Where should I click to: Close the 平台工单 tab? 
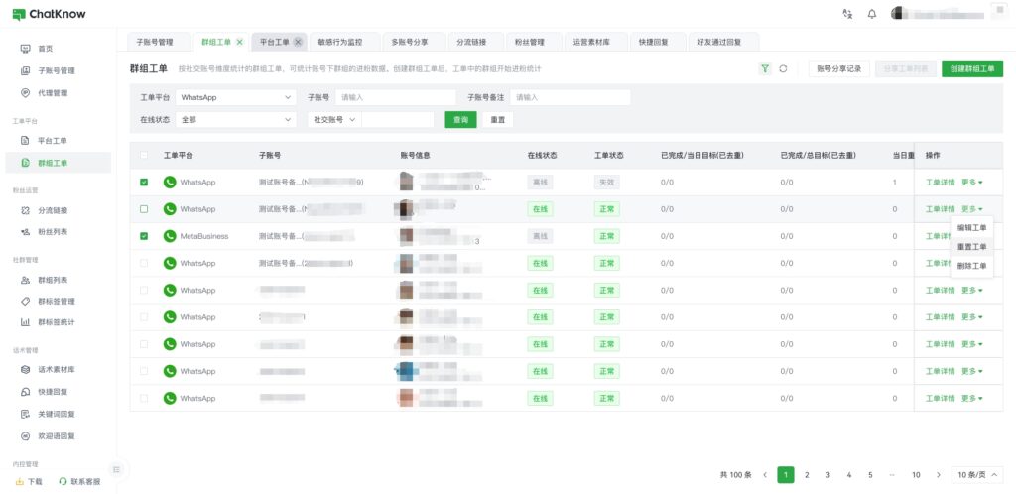(298, 42)
